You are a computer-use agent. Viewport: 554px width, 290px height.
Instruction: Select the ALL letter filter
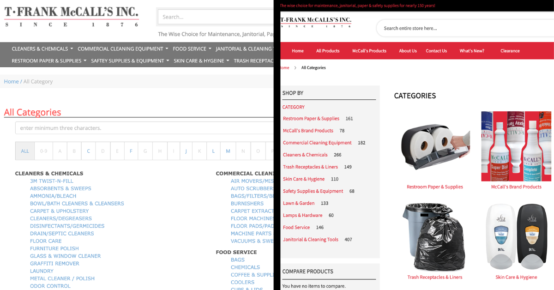pos(25,151)
